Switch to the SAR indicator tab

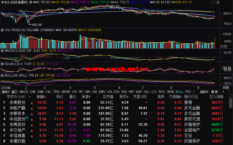coord(138,92)
